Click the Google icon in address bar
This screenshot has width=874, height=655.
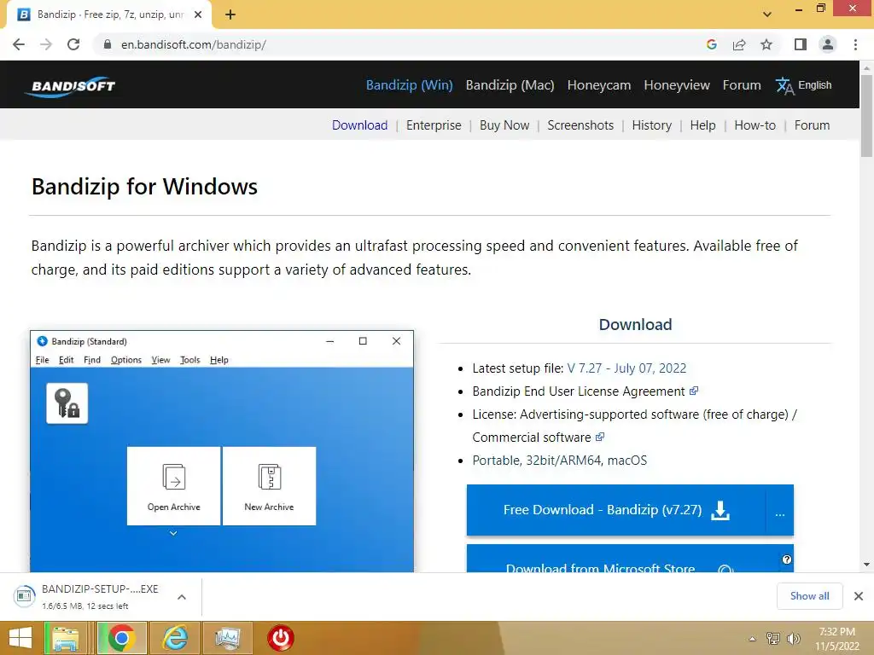pos(711,44)
